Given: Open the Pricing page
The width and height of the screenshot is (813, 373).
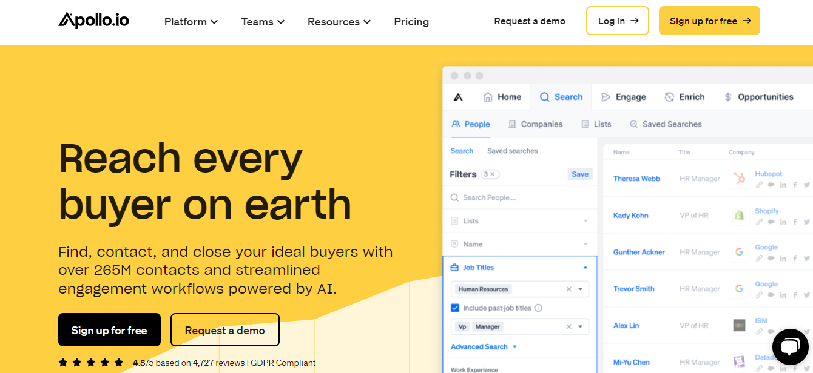Looking at the screenshot, I should [x=411, y=22].
